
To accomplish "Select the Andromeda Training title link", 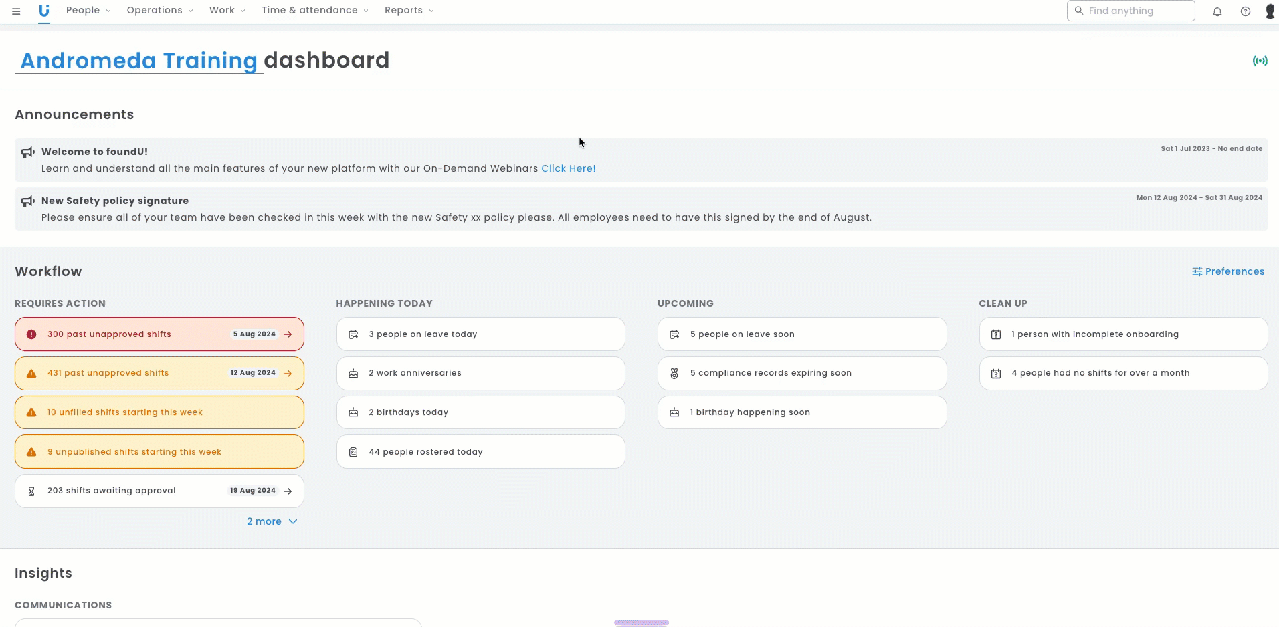I will coord(138,61).
